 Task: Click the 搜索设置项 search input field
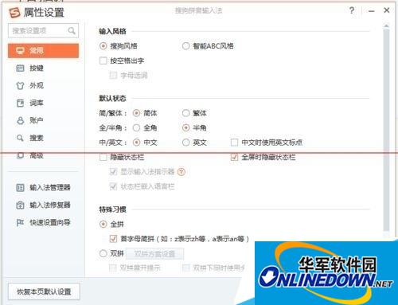(x=43, y=31)
